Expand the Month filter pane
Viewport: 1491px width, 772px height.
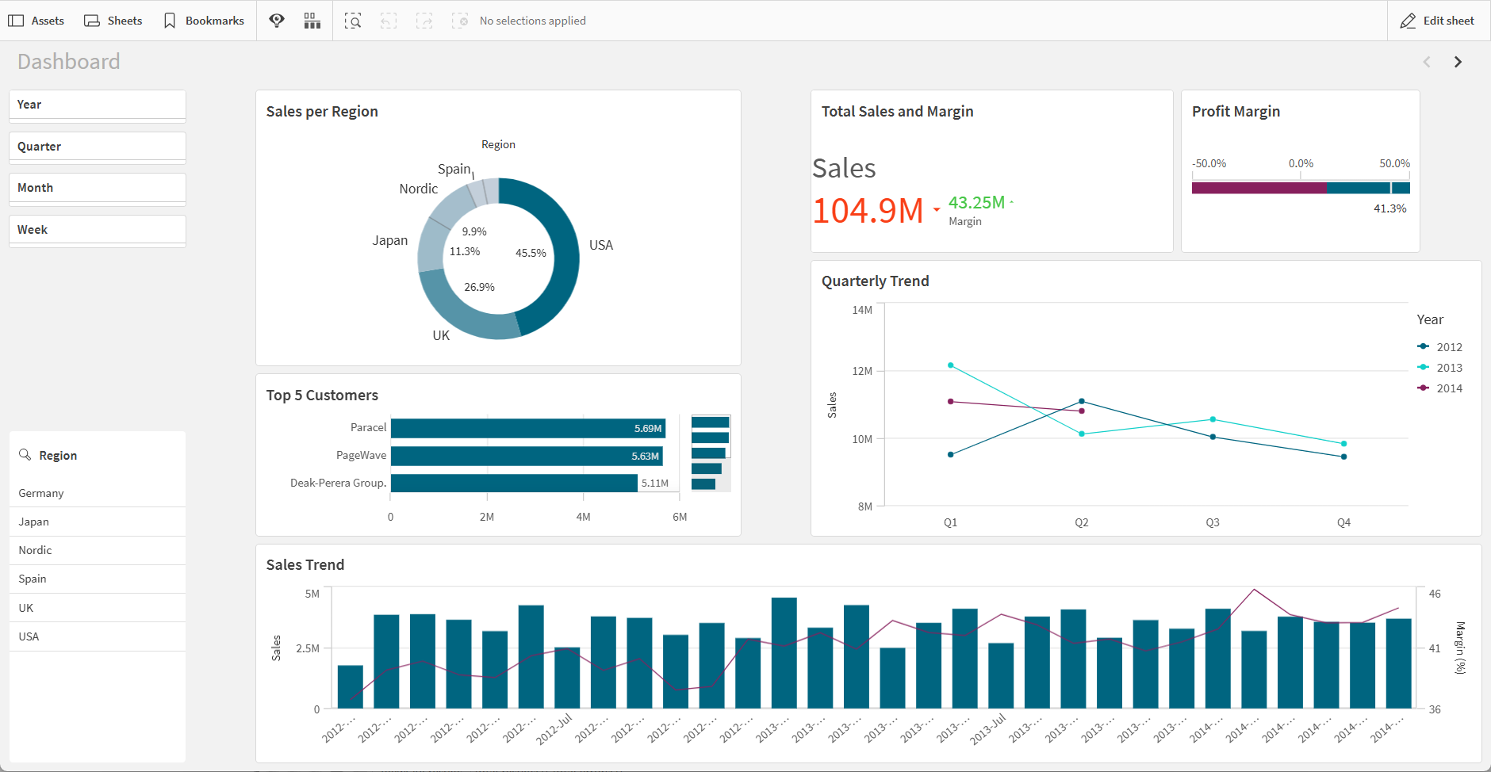[x=98, y=189]
